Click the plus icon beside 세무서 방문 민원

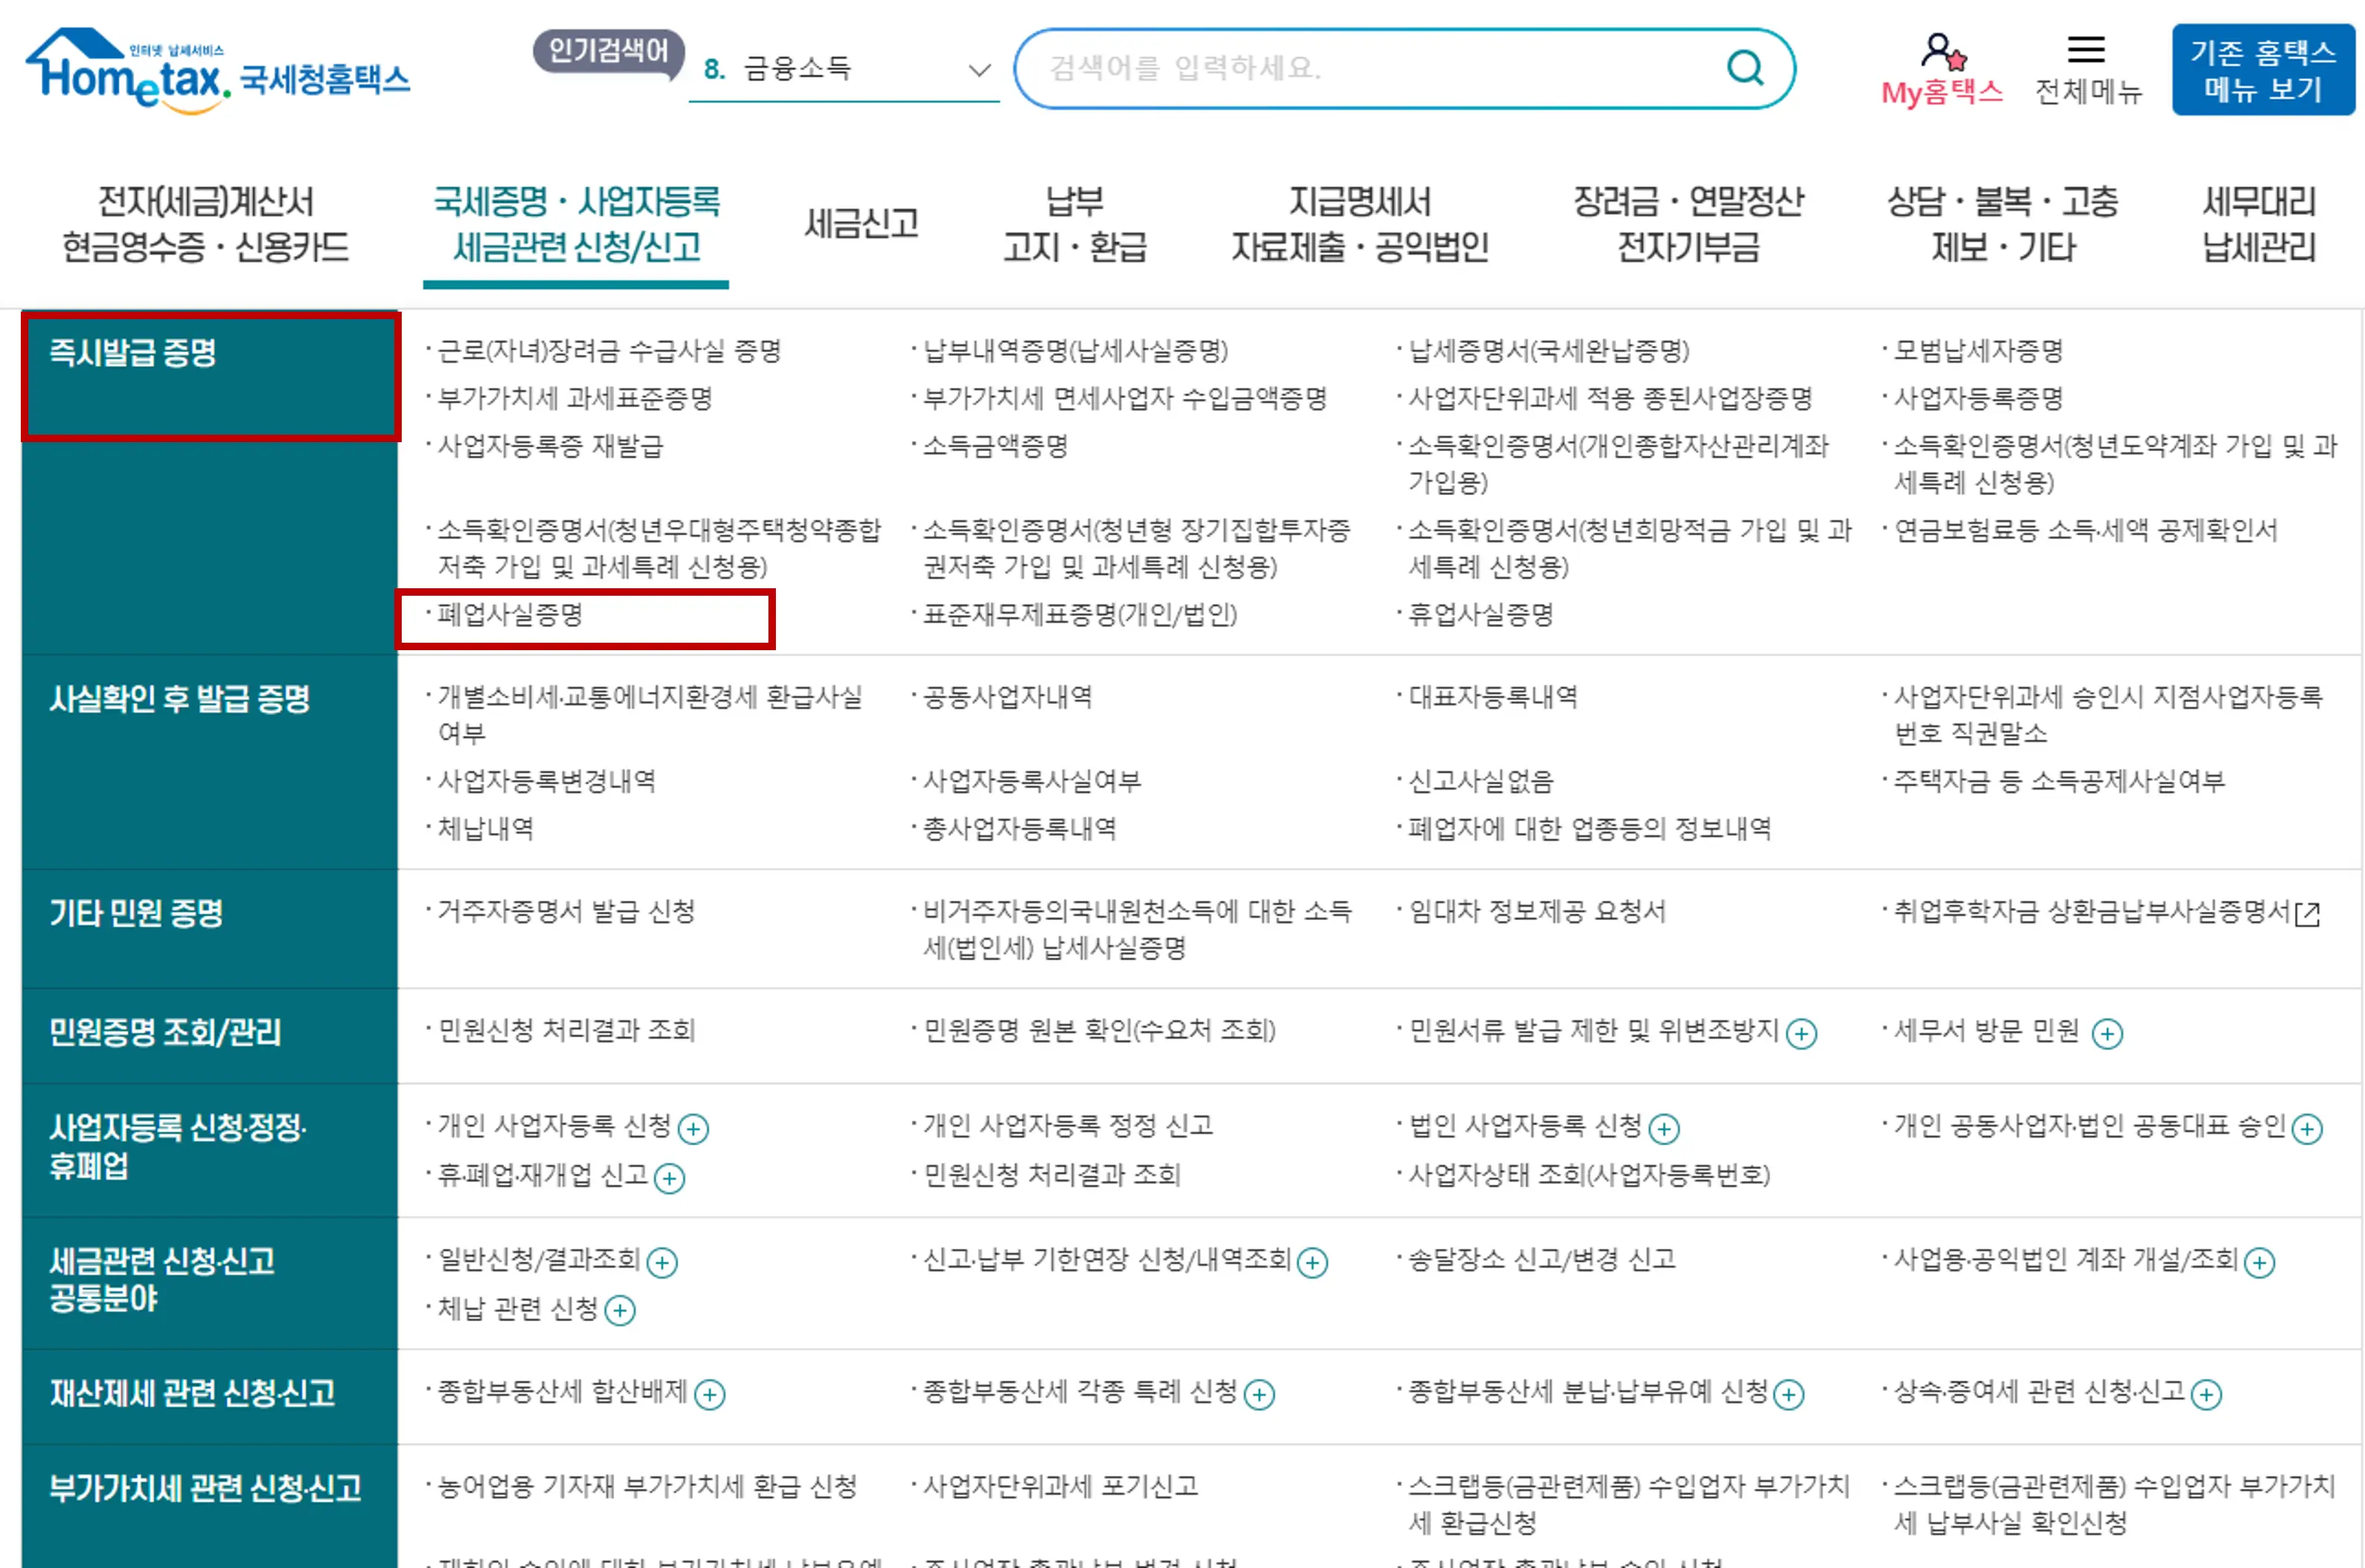(2107, 1034)
